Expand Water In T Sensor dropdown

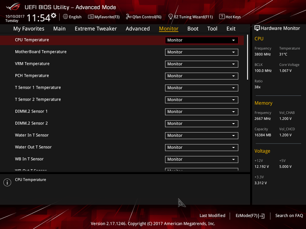tap(202, 135)
